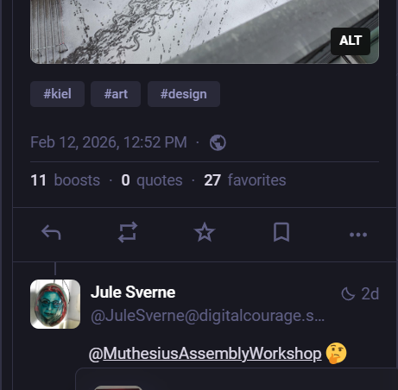Open Jule Sverne's display name profile
The image size is (398, 390).
(x=133, y=292)
